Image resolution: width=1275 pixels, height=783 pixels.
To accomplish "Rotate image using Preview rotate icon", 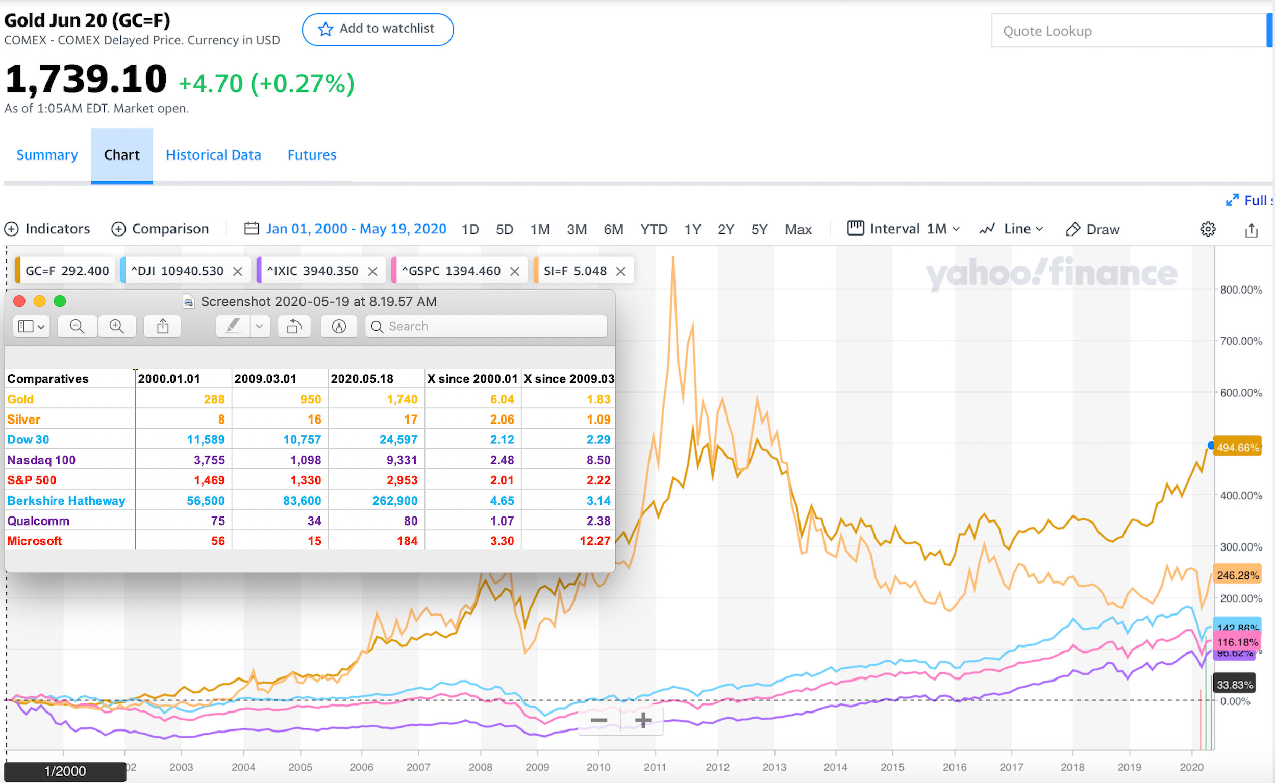I will point(294,326).
